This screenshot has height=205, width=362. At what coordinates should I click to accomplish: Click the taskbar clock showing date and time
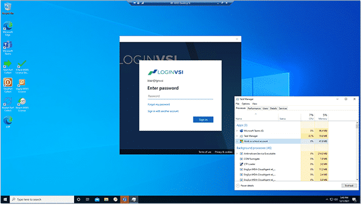pyautogui.click(x=344, y=199)
